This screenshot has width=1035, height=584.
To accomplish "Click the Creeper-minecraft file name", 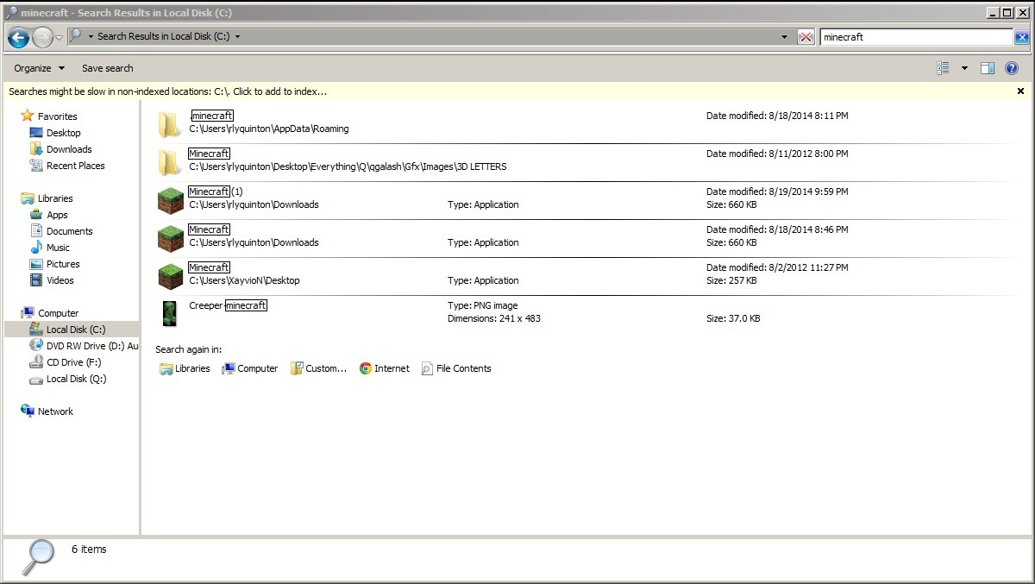I will 228,305.
